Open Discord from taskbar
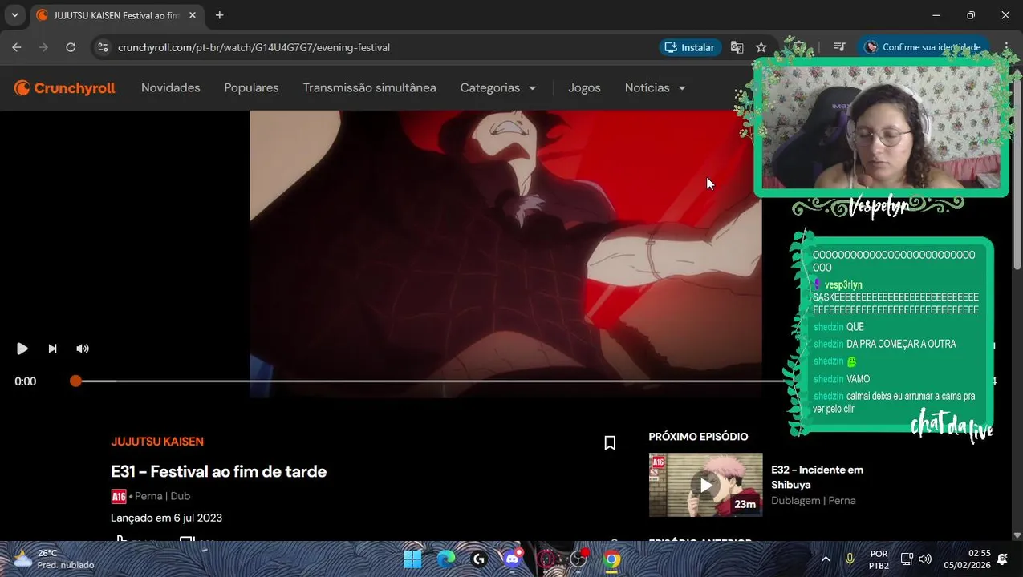 512,559
